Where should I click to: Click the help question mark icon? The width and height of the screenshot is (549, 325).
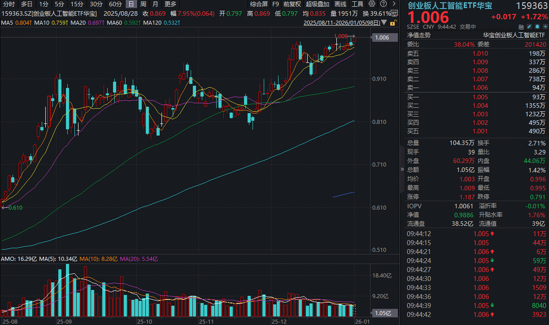[383, 4]
